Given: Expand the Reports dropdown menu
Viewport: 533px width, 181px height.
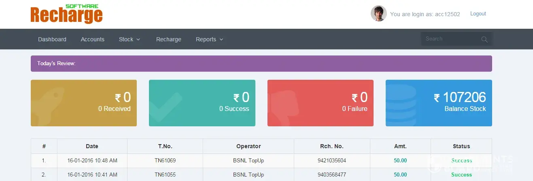Looking at the screenshot, I should click(209, 39).
